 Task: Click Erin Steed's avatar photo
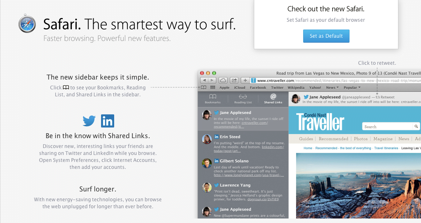pos(207,139)
